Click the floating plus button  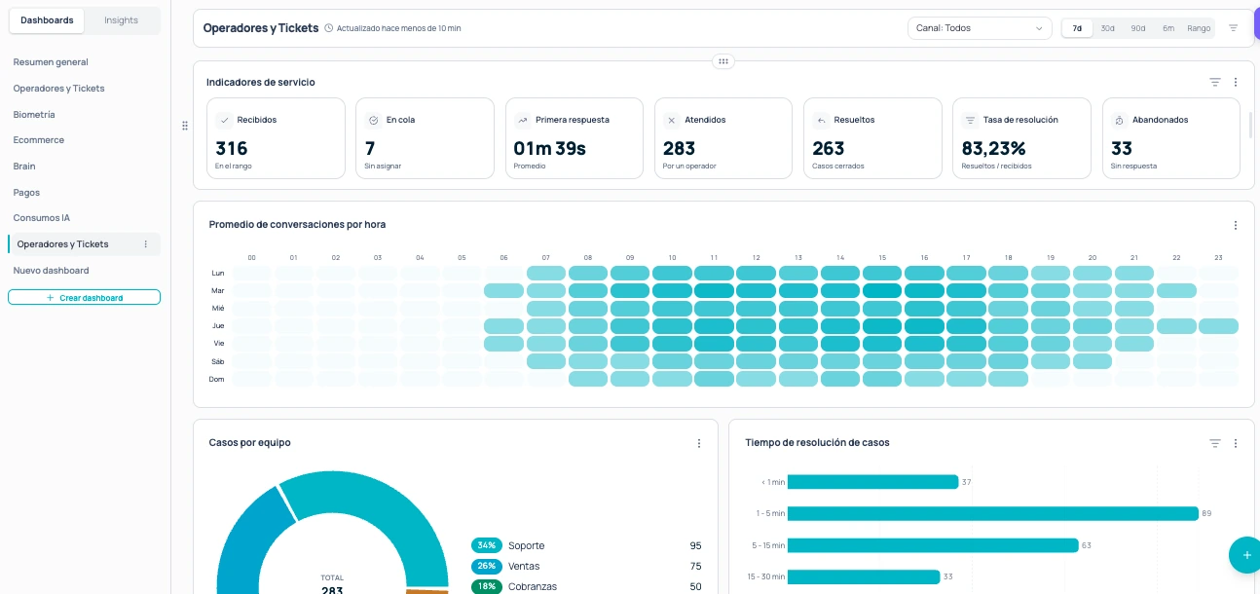(x=1245, y=554)
